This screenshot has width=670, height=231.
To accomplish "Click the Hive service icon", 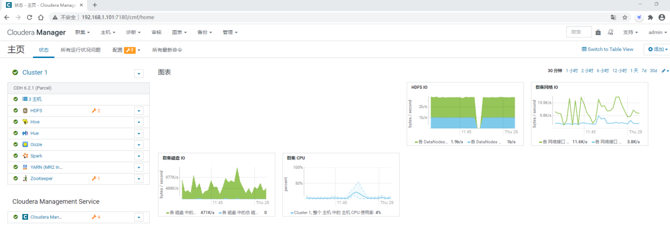I will point(25,122).
